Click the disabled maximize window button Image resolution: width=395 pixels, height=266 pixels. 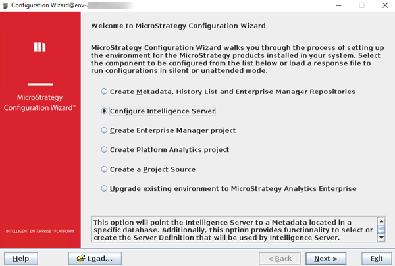click(x=361, y=5)
